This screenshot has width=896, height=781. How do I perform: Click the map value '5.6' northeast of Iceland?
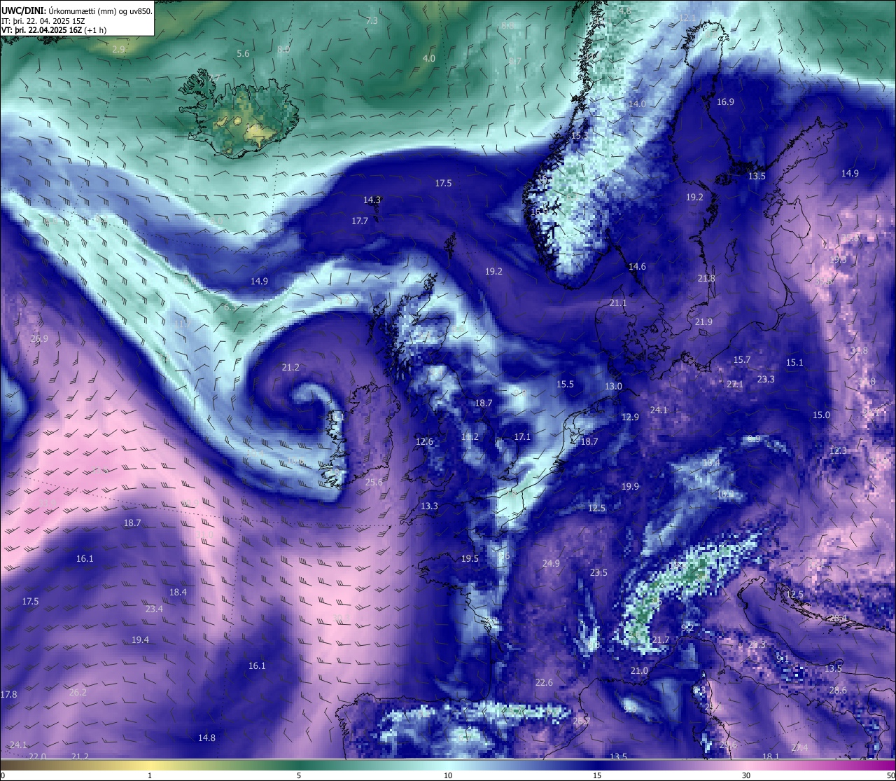point(243,53)
